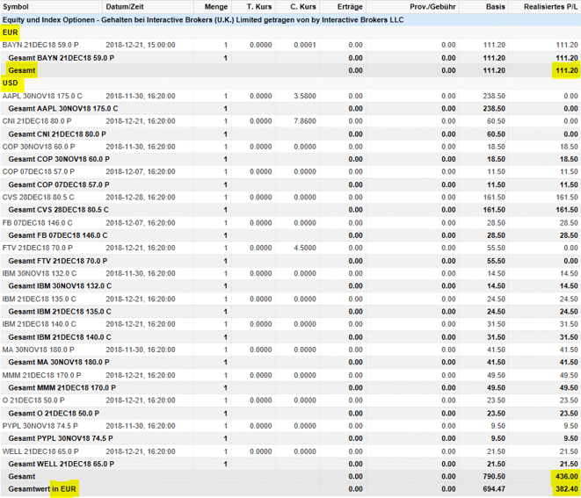
Task: Select the O 21DEC18 50.0 P symbol
Action: [33, 401]
